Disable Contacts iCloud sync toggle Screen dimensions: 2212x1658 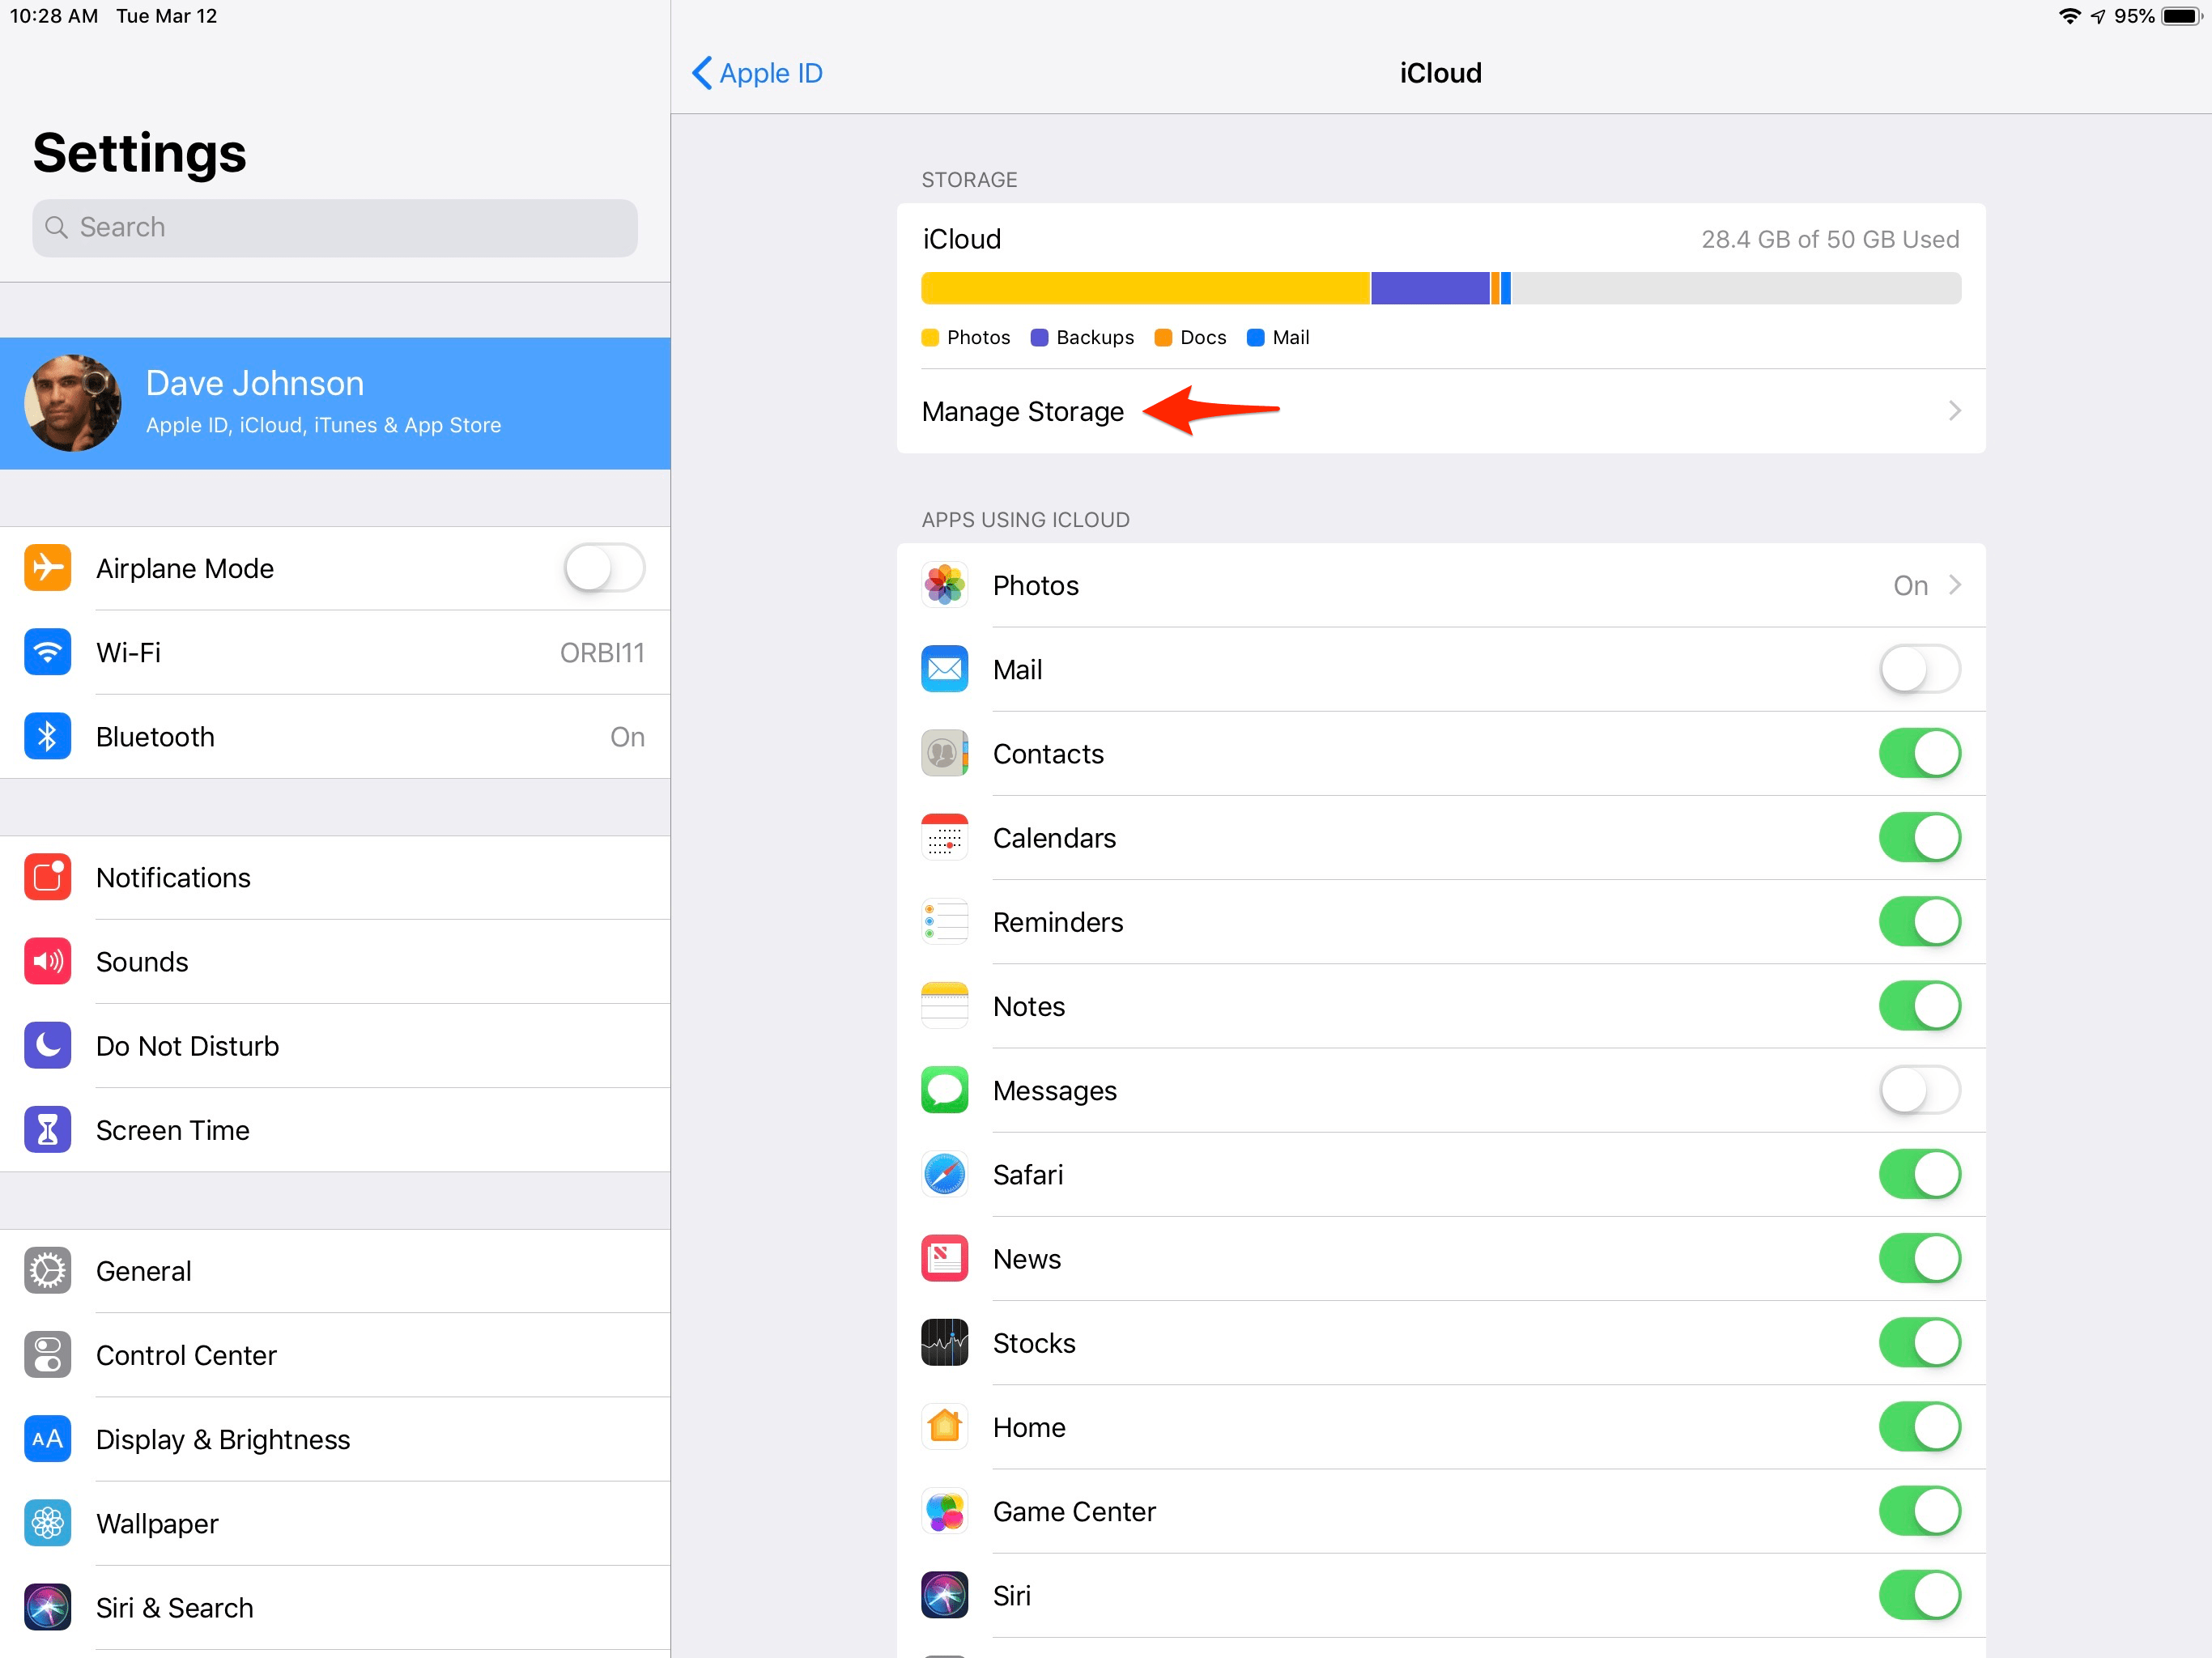pos(1918,753)
